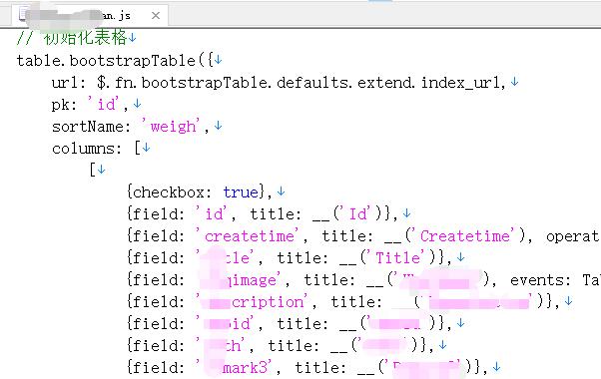Select the .js editor tab
601x379 pixels.
click(x=91, y=15)
